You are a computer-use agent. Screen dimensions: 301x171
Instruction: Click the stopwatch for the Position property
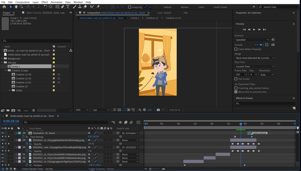tap(27, 165)
